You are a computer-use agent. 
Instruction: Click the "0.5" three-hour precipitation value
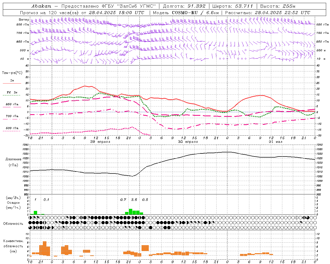tap(145, 200)
